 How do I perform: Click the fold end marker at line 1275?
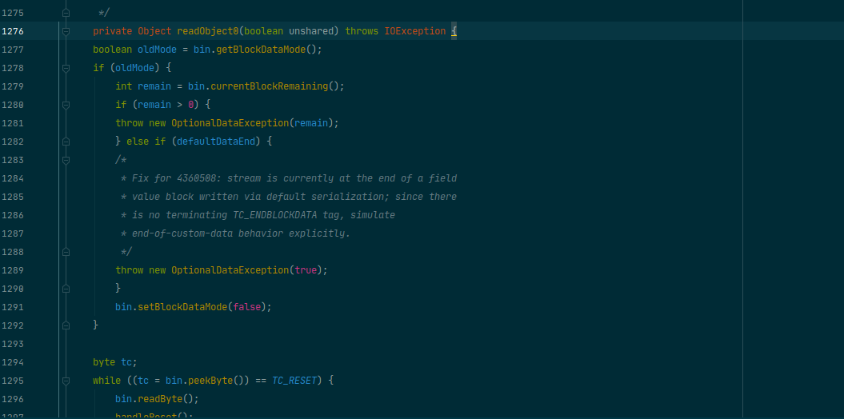66,13
